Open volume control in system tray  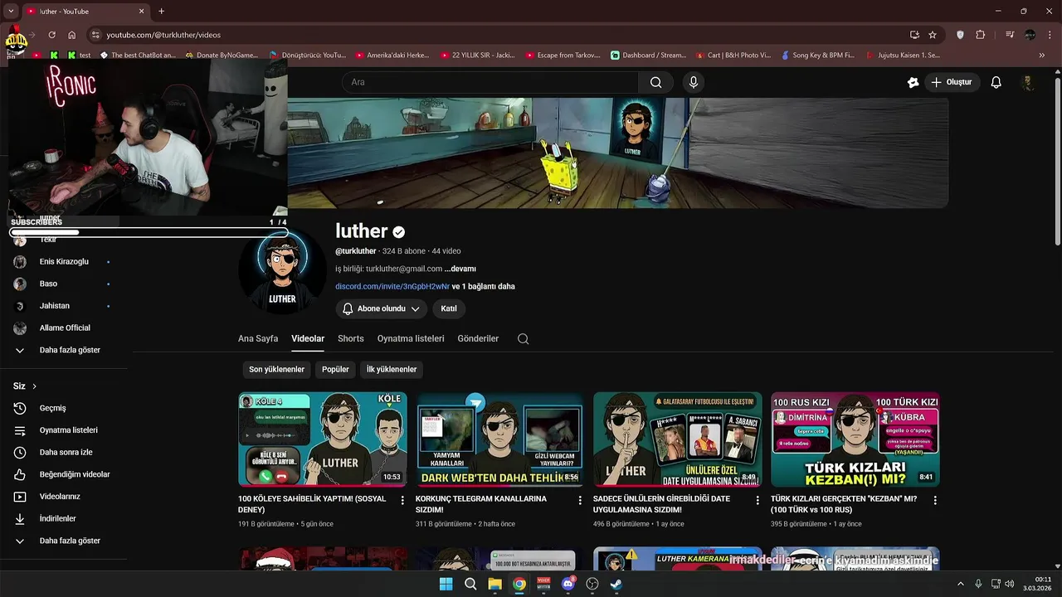(x=1009, y=584)
